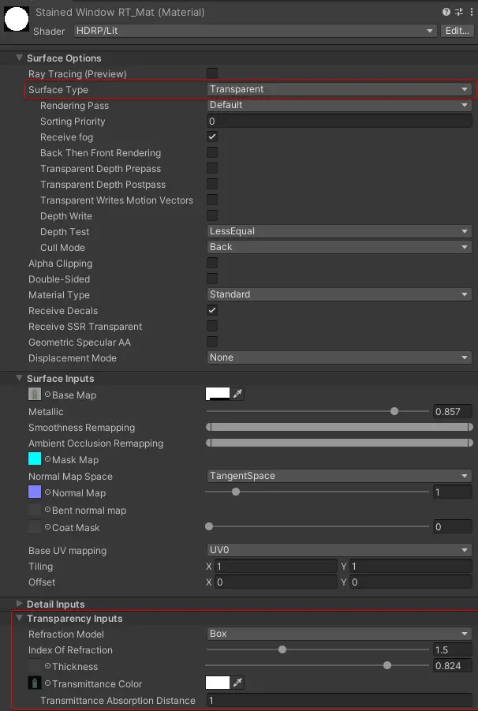Click the Bent normal map texture slot
The image size is (478, 711).
click(34, 510)
